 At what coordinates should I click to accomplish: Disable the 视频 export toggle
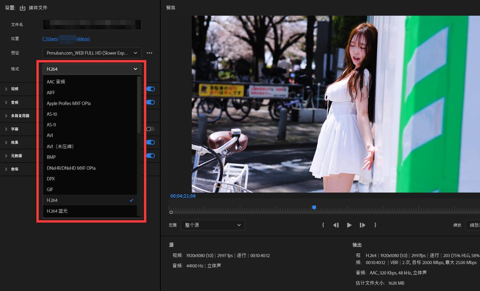[151, 89]
